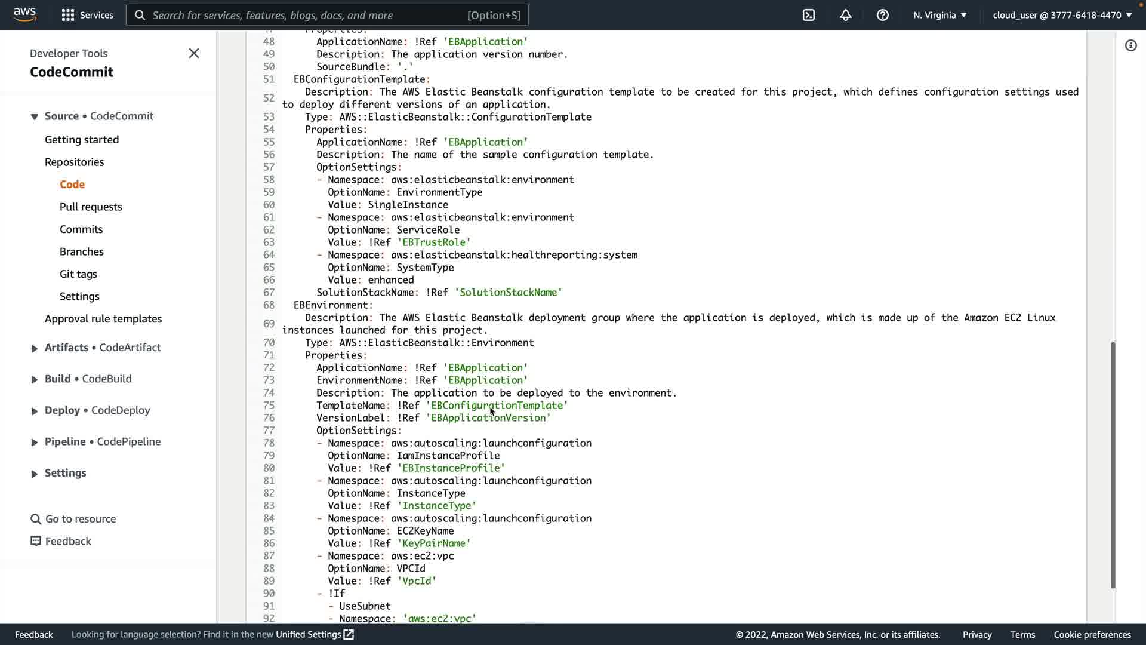Open the help question mark icon
This screenshot has width=1146, height=645.
(883, 15)
